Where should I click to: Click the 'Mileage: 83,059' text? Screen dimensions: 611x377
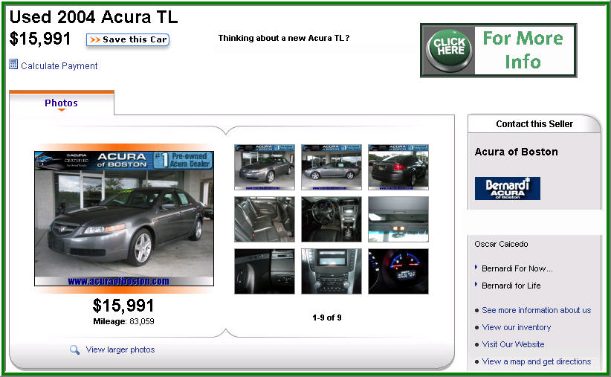point(123,322)
